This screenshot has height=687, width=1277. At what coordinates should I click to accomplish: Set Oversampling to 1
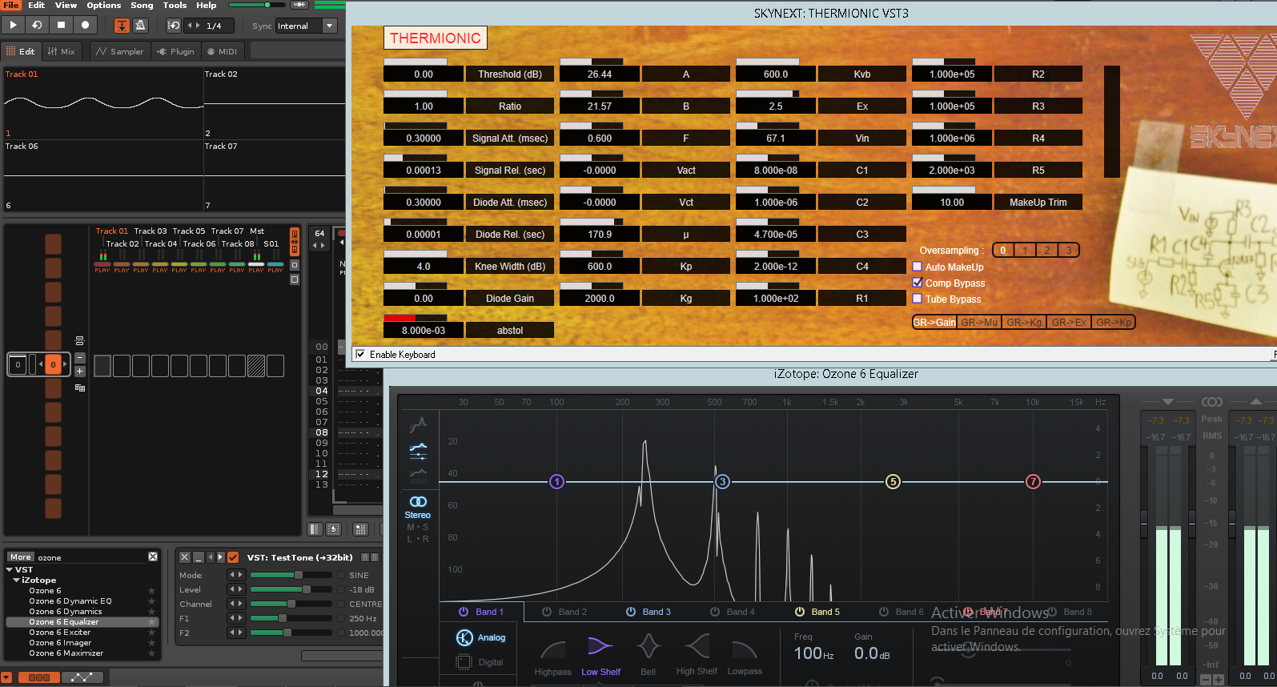(x=1025, y=250)
